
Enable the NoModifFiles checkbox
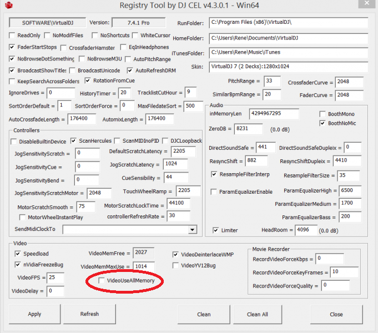(47, 36)
